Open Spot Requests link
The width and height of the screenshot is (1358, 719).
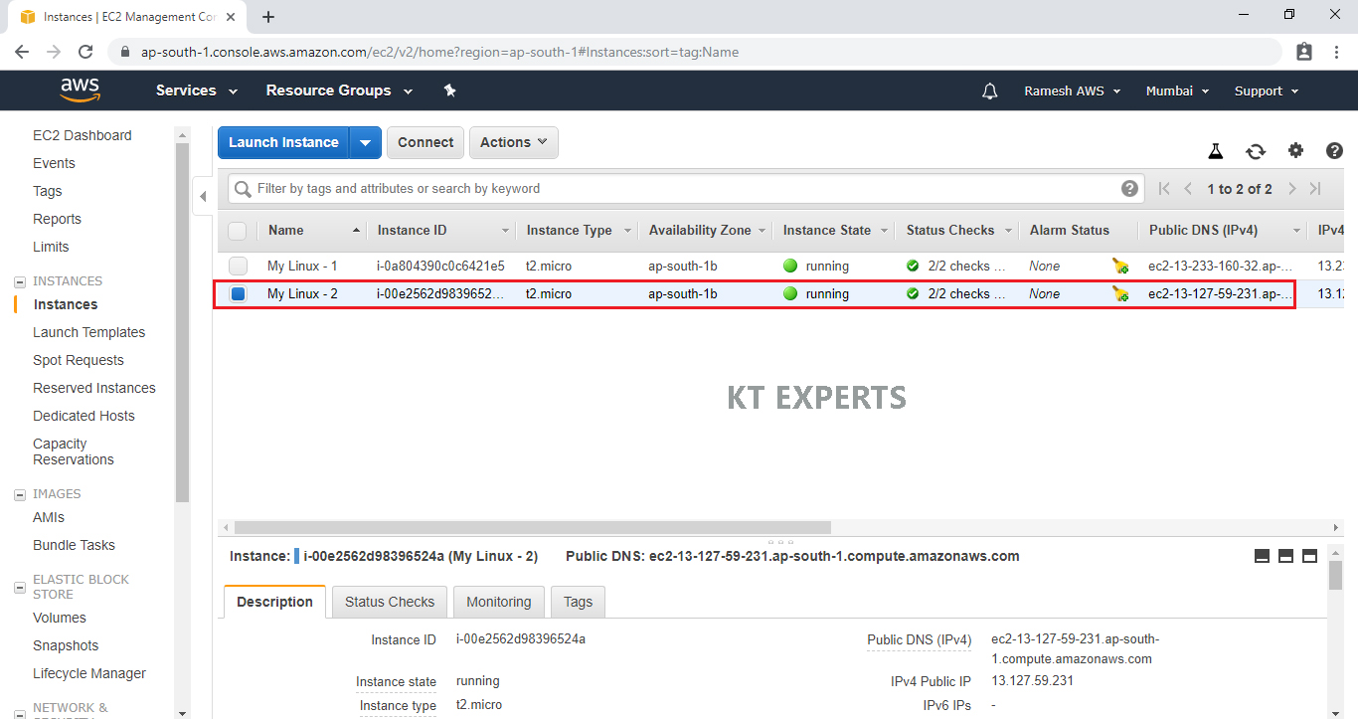click(78, 360)
